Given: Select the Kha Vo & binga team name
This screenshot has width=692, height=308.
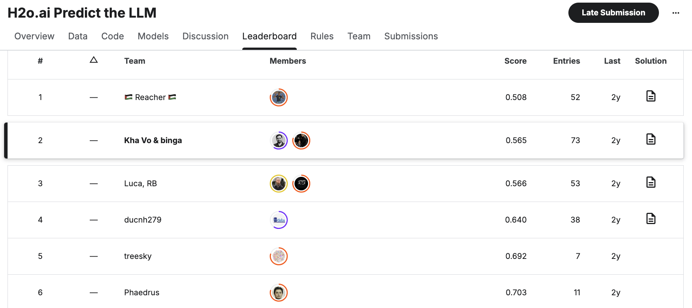Looking at the screenshot, I should click(153, 141).
